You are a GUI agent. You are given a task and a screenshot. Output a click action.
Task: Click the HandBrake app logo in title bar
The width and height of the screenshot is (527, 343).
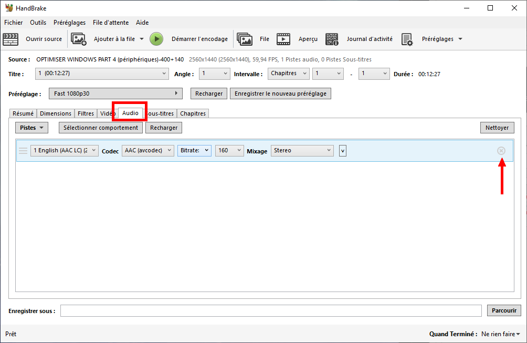pos(9,8)
